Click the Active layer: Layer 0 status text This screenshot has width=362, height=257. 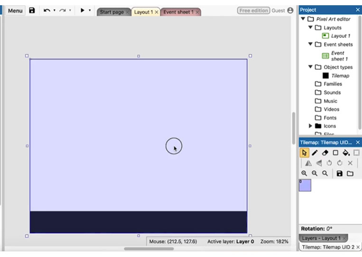(x=231, y=241)
